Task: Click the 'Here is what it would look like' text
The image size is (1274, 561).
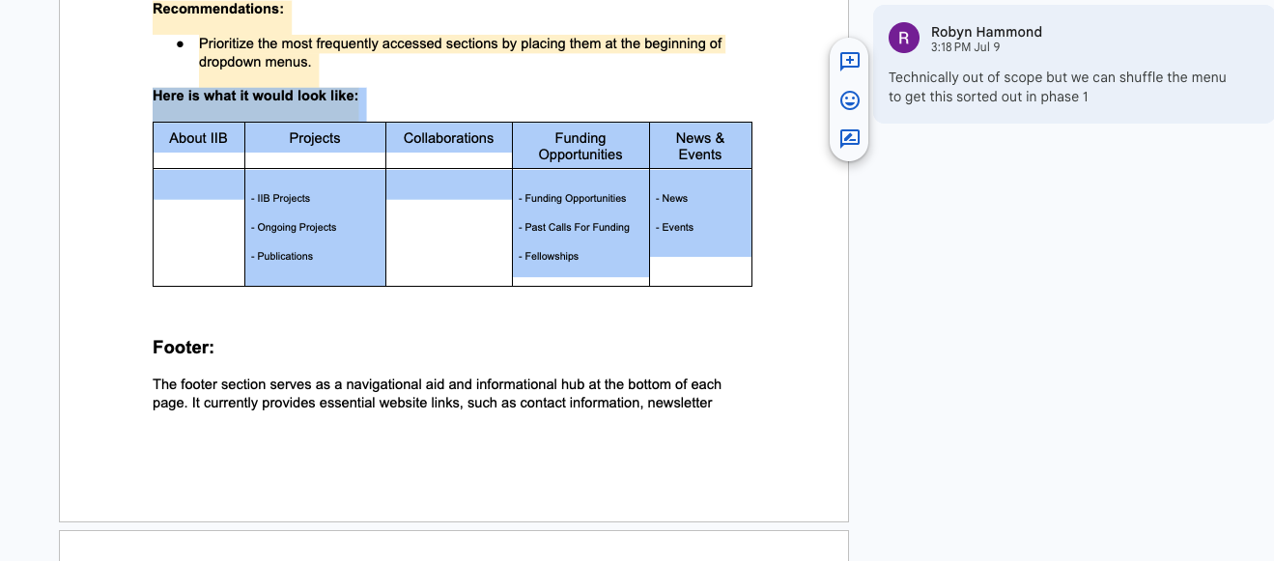Action: [x=255, y=97]
